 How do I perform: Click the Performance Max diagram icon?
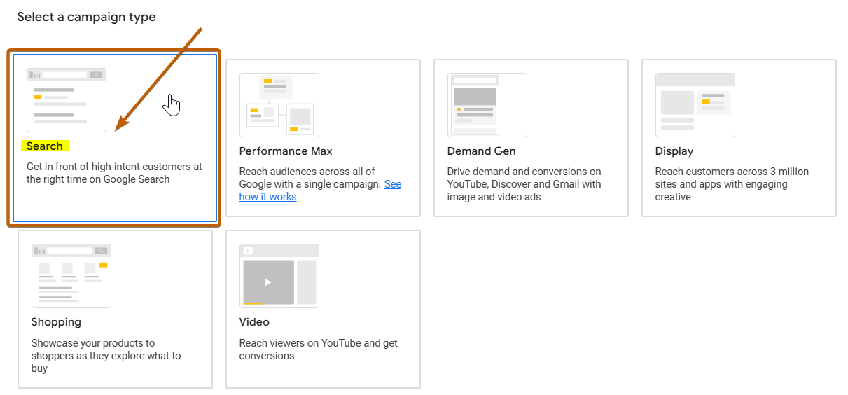click(279, 105)
